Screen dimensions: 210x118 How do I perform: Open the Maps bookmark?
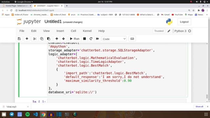(x=189, y=15)
